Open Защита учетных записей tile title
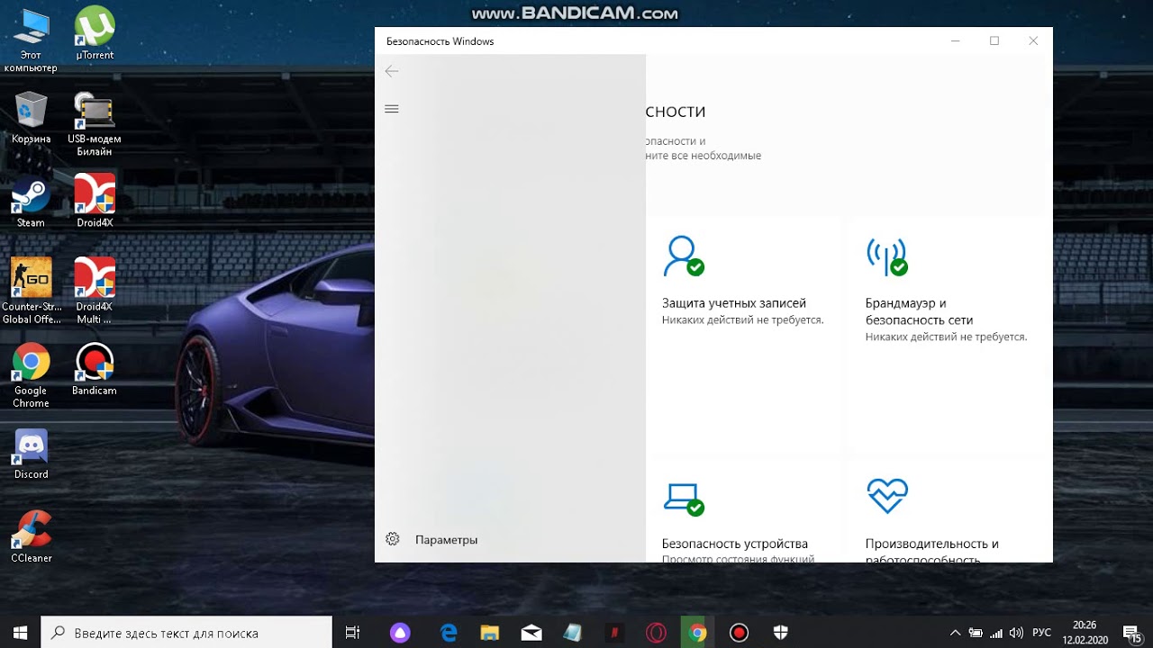1153x648 pixels. point(734,303)
